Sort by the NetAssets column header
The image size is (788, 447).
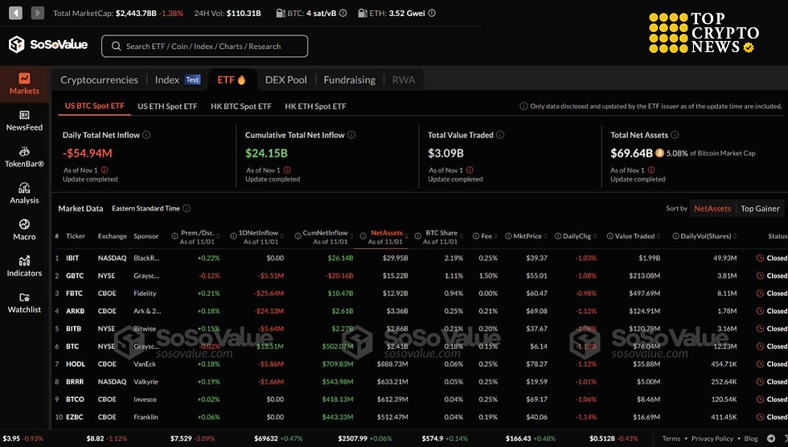387,233
